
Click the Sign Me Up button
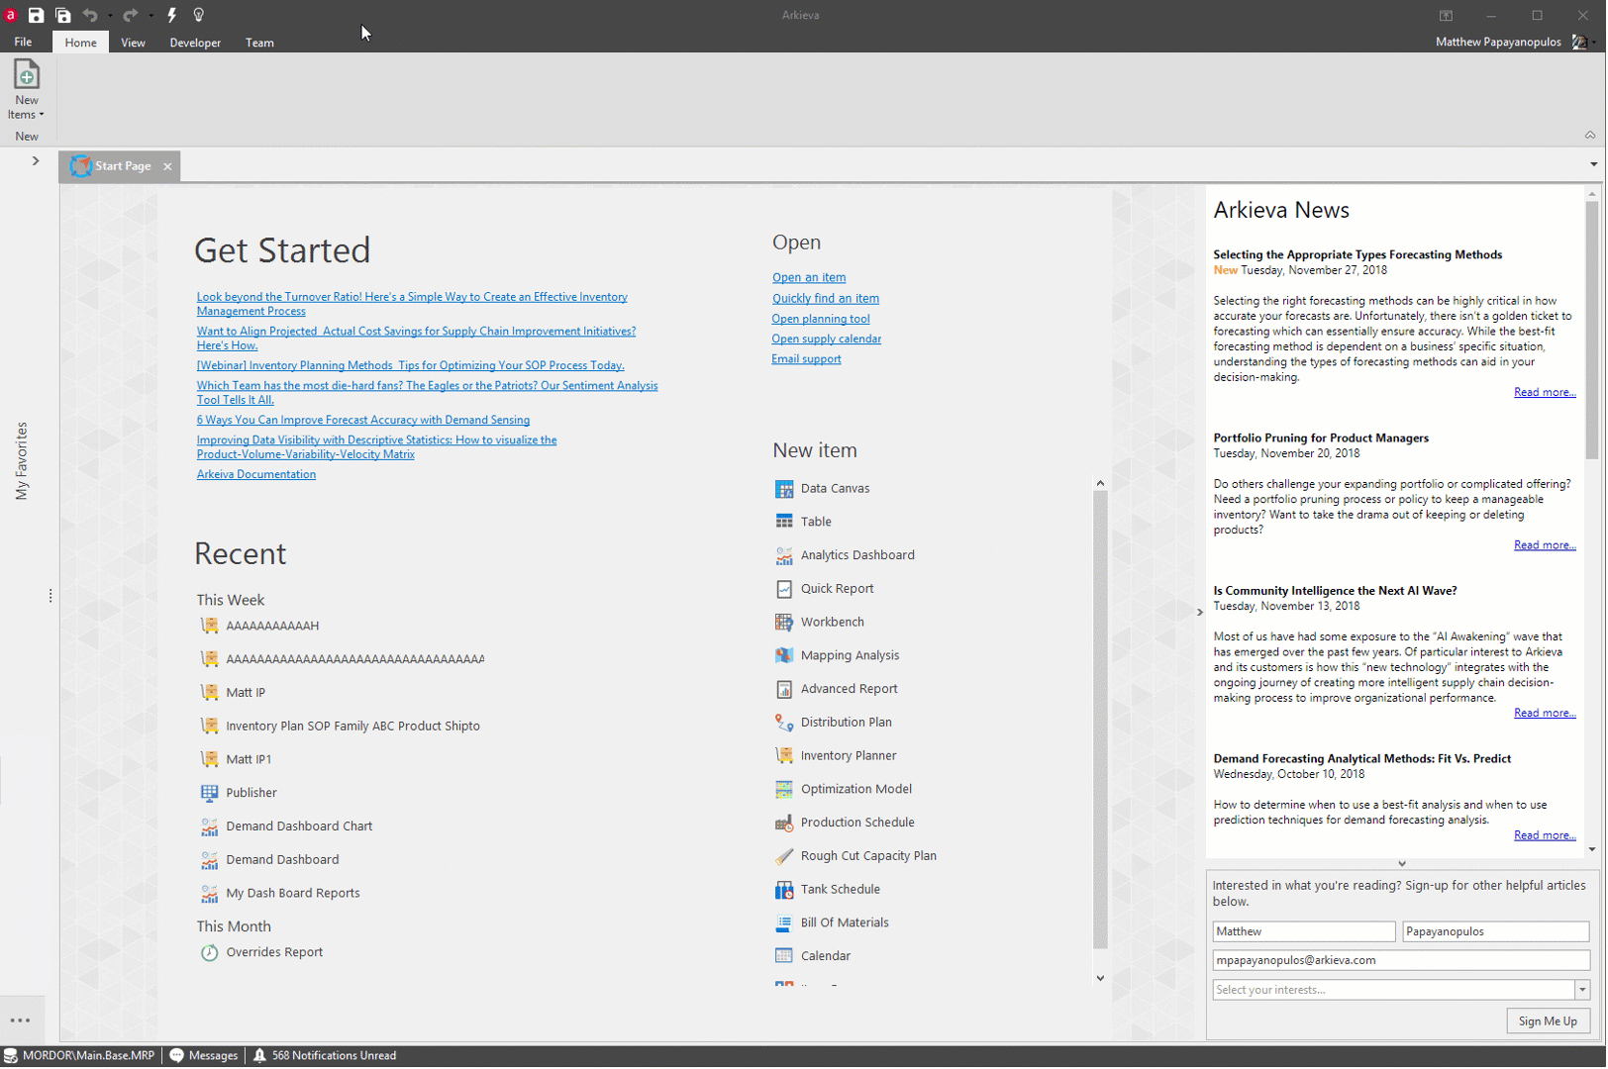(1548, 1021)
